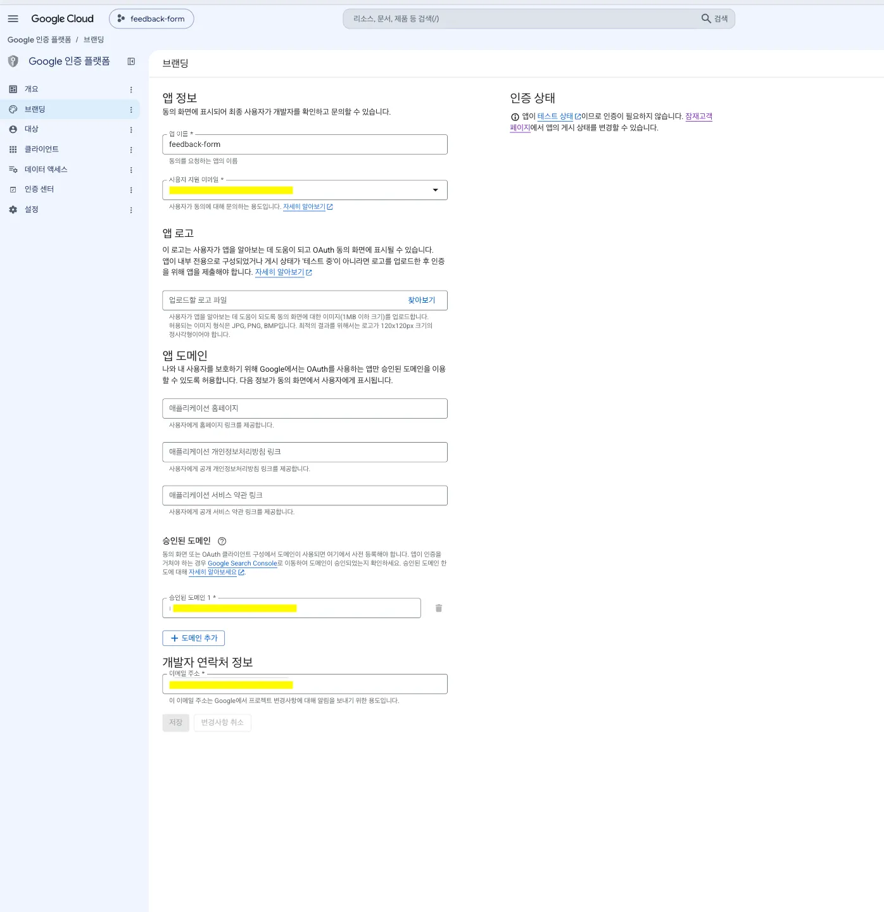This screenshot has width=884, height=912.
Task: Click the 서비스 약관 링크 field
Action: [305, 495]
